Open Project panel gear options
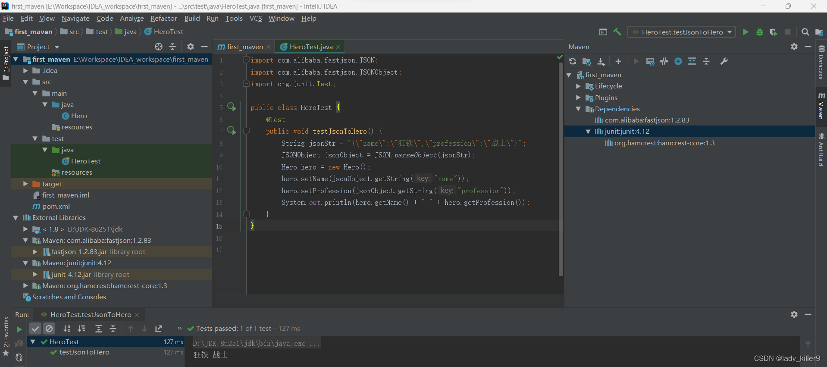Image resolution: width=827 pixels, height=367 pixels. [191, 47]
